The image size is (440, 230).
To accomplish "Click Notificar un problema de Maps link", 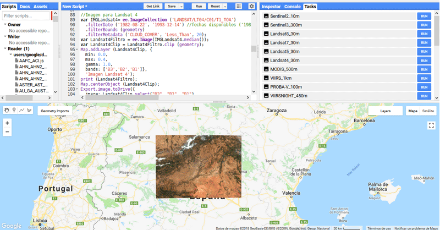I will (x=416, y=228).
